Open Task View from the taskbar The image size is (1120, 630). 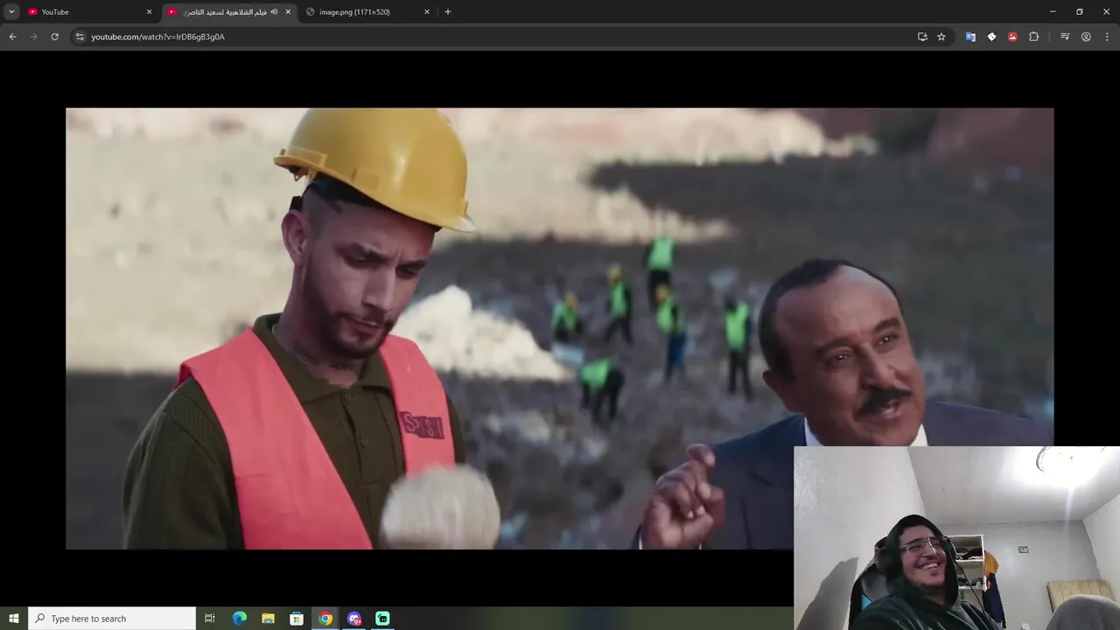coord(210,619)
